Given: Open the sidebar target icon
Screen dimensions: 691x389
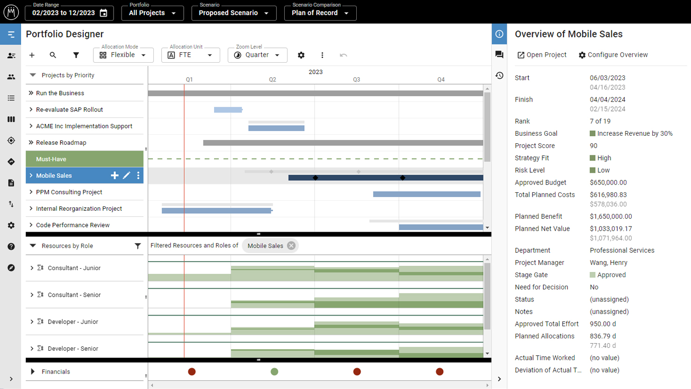Looking at the screenshot, I should coord(11,140).
